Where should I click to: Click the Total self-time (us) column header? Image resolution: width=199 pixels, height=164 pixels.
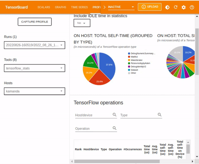[x=163, y=149]
